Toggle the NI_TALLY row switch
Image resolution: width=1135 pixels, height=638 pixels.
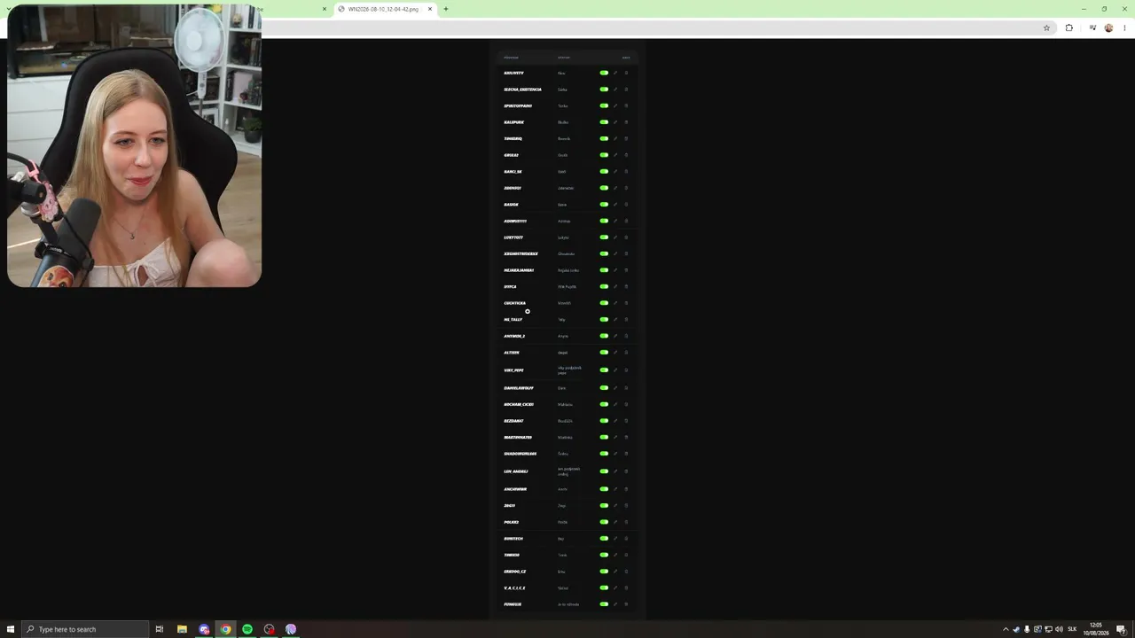[x=604, y=320]
